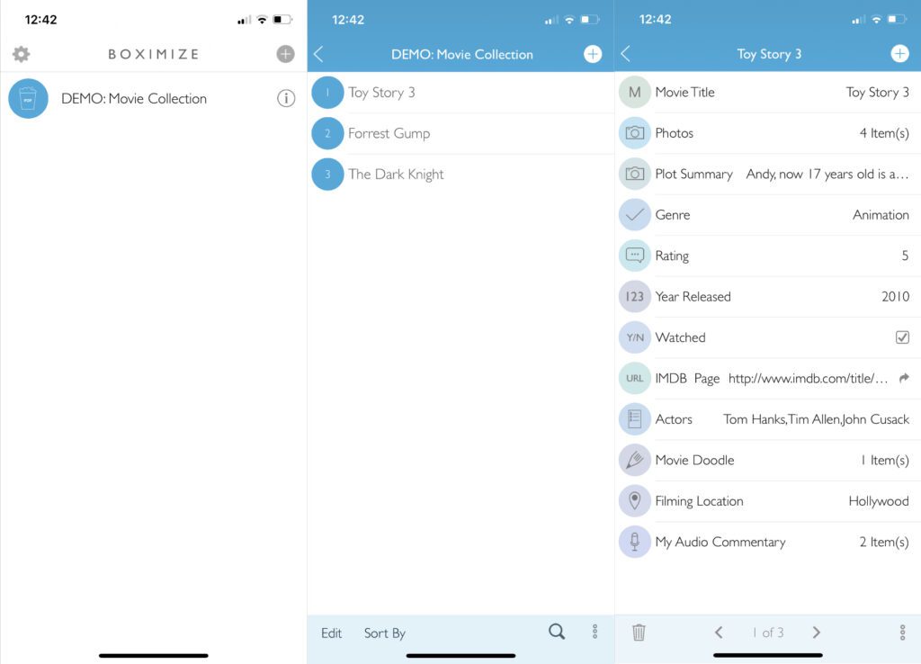Open the settings gear in Boximize
The image size is (921, 664).
(21, 54)
